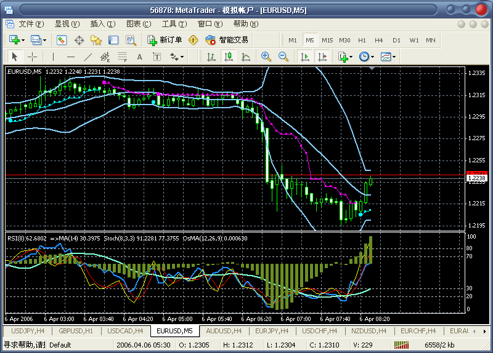The width and height of the screenshot is (493, 353).
Task: Select the Crosshair tool
Action: (32, 57)
